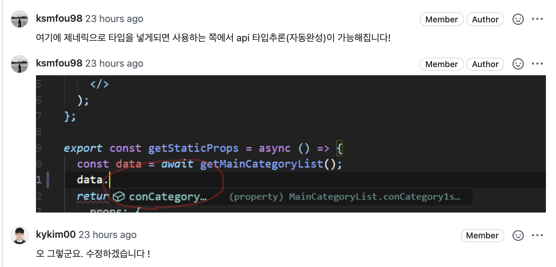Image resolution: width=556 pixels, height=267 pixels.
Task: Add emoji reaction to ksmfou98's code screenshot comment
Action: click(x=518, y=64)
